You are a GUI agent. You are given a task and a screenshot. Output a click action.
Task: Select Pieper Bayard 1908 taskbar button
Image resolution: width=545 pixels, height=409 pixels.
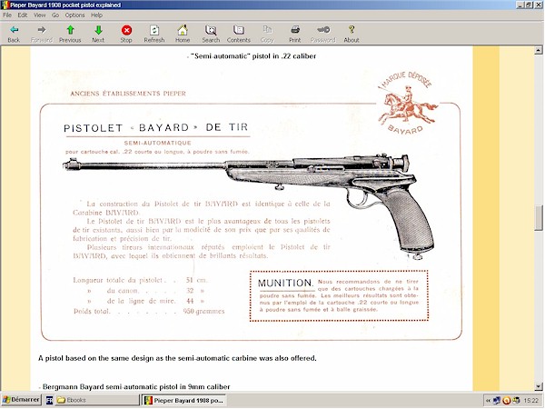click(x=184, y=400)
